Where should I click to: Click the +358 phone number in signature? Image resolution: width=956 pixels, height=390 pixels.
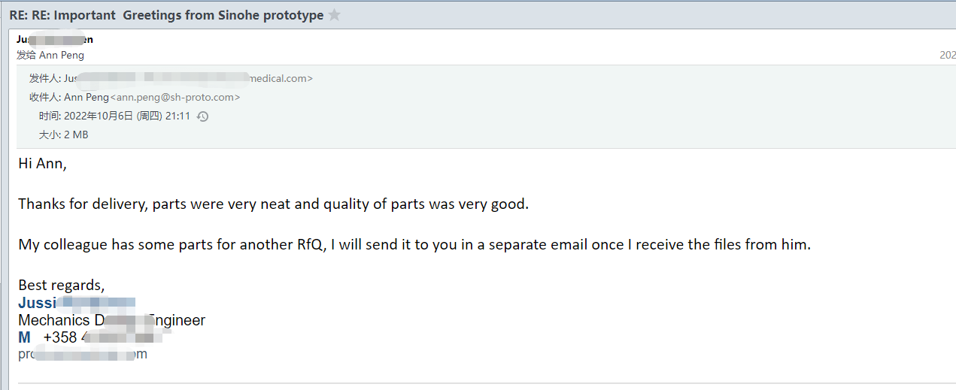click(102, 337)
